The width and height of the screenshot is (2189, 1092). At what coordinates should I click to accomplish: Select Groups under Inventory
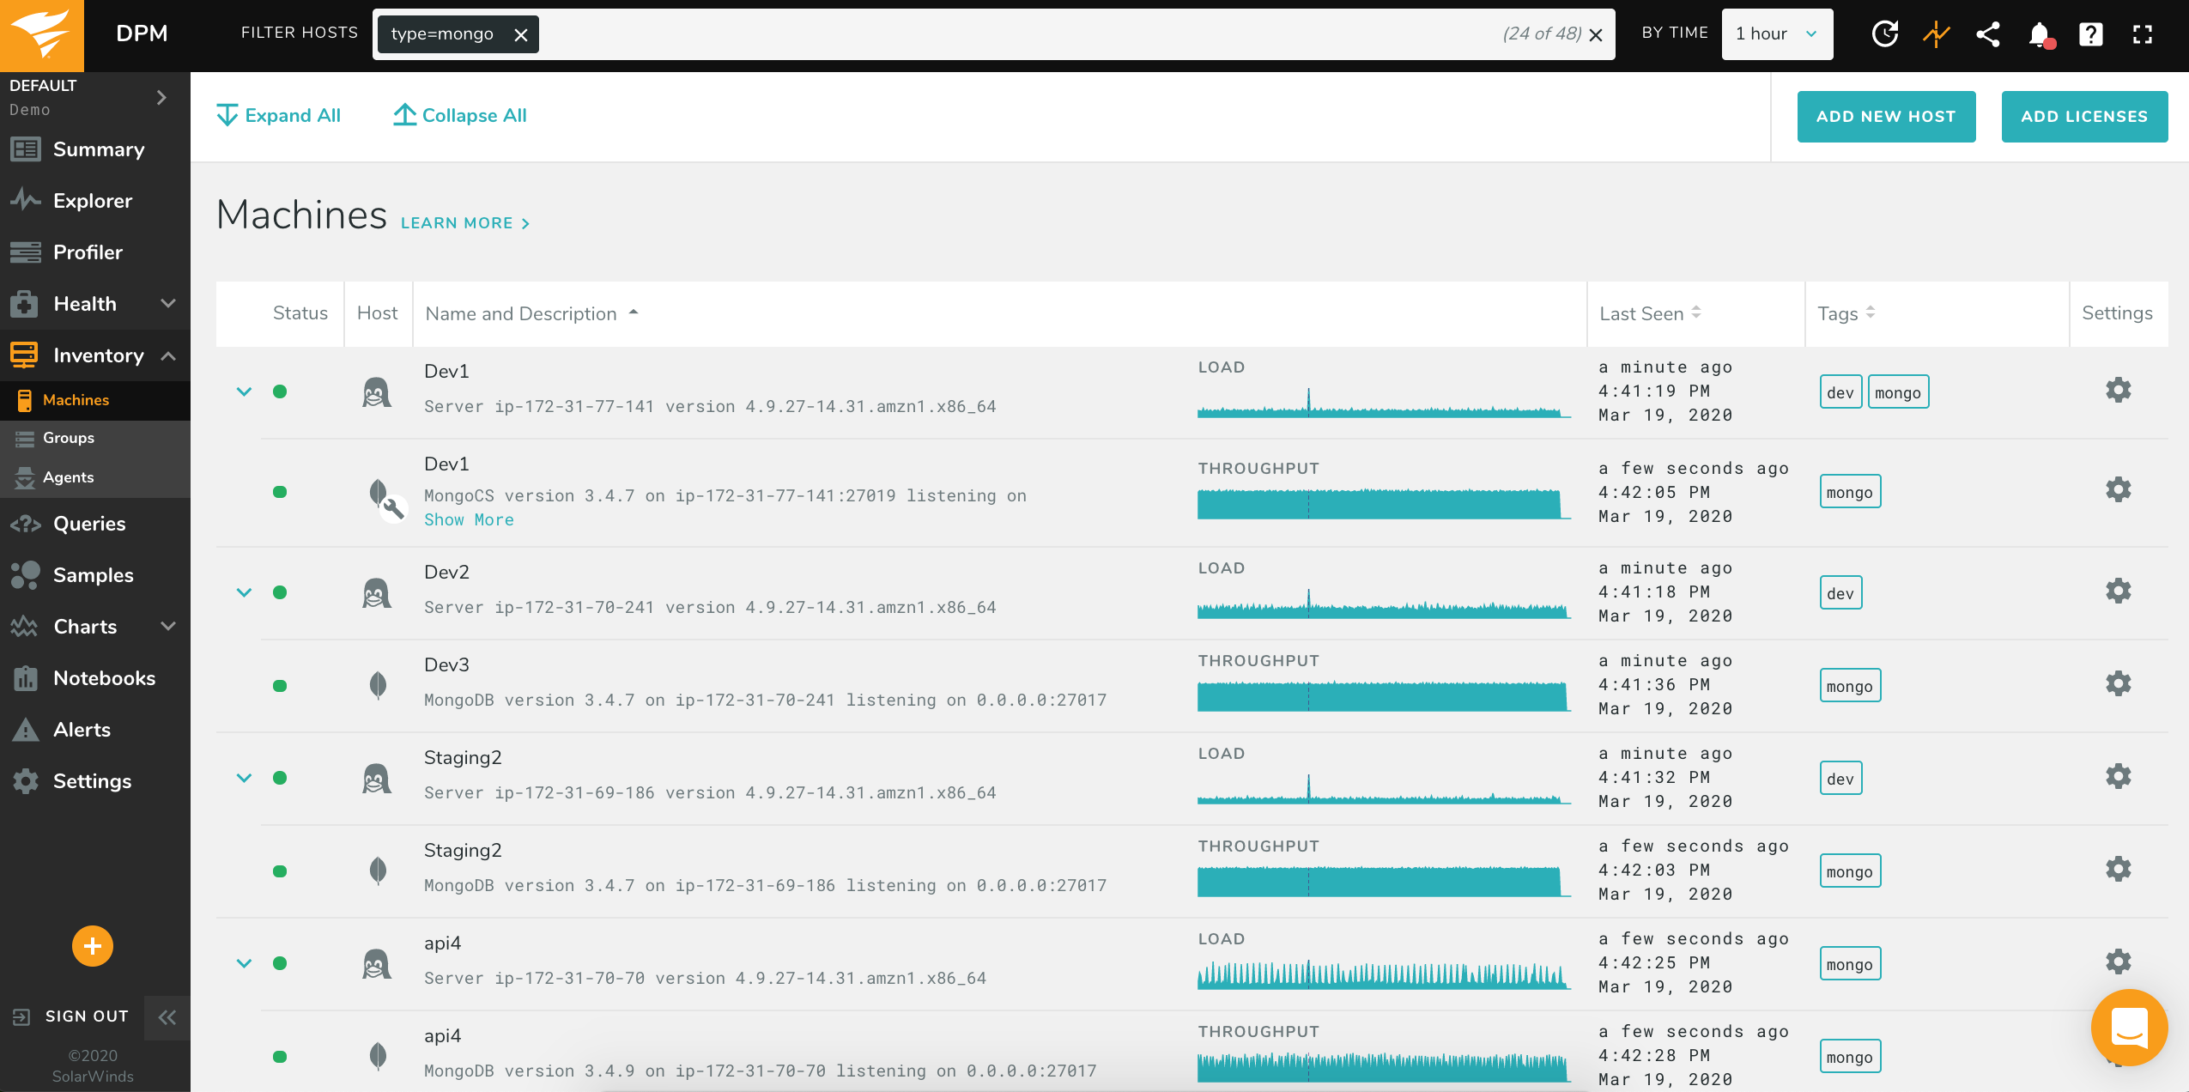point(69,438)
